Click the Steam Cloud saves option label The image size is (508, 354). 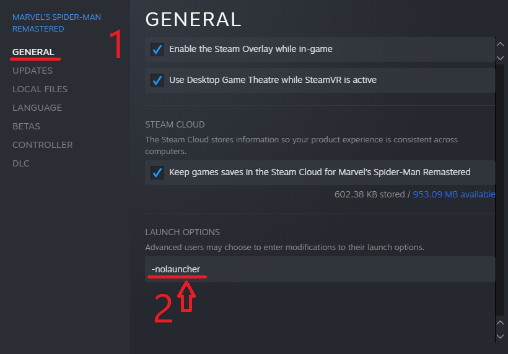click(320, 173)
